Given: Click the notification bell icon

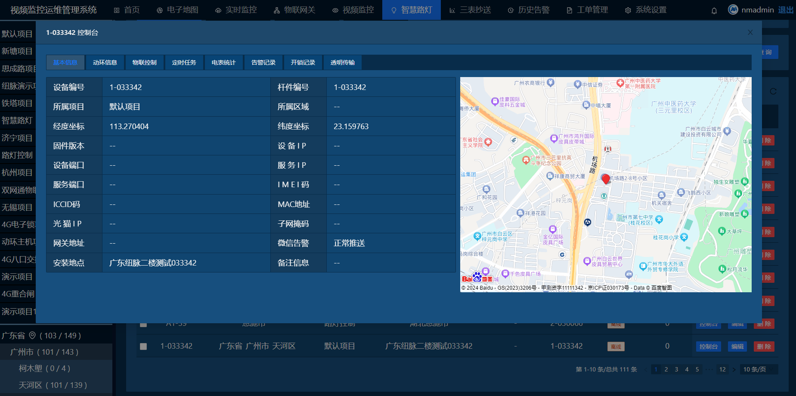Looking at the screenshot, I should (x=714, y=11).
